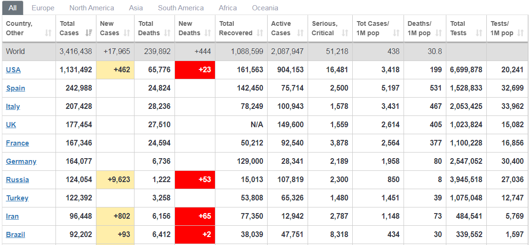The height and width of the screenshot is (245, 531).
Task: Click USA new cases cell +462
Action: (115, 70)
